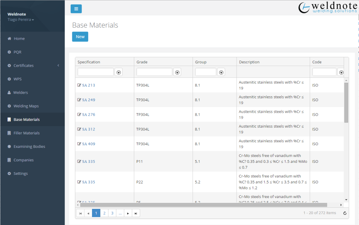
Task: Click the Companies building icon
Action: [9, 160]
